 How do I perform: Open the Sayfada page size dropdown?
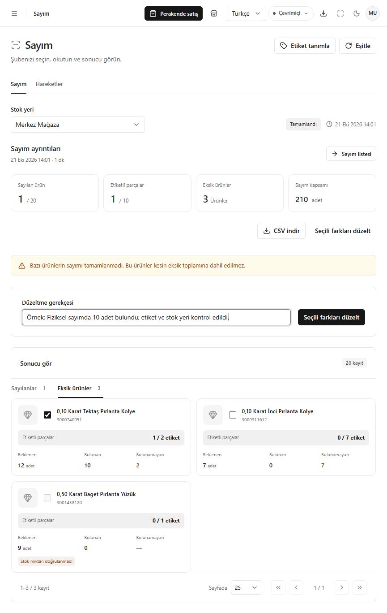point(247,587)
